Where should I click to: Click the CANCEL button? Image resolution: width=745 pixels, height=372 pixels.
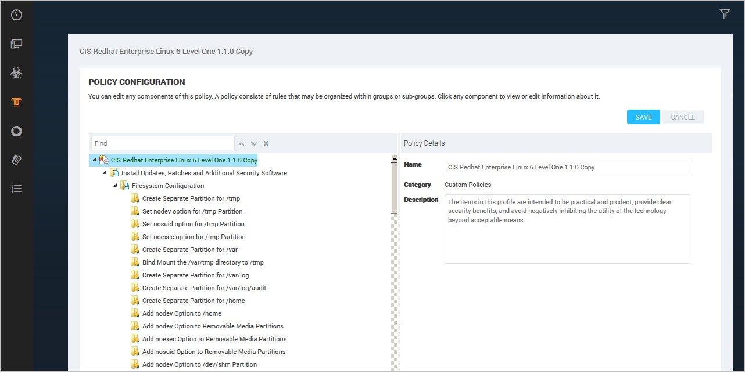pos(683,117)
